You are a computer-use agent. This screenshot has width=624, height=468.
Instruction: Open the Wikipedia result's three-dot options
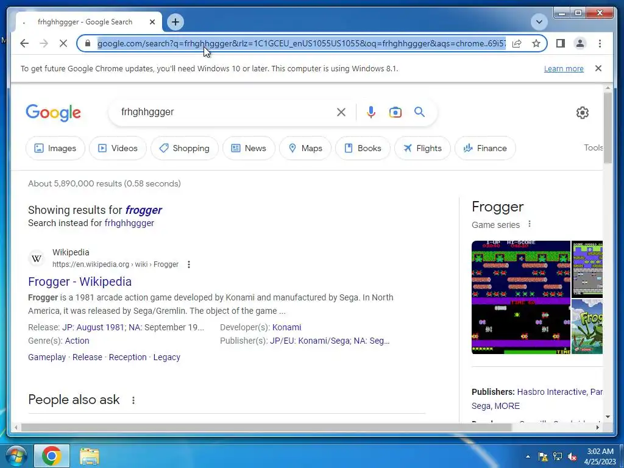pyautogui.click(x=189, y=264)
